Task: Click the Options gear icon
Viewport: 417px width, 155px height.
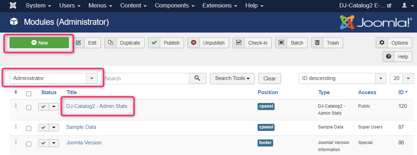Action: coord(382,42)
